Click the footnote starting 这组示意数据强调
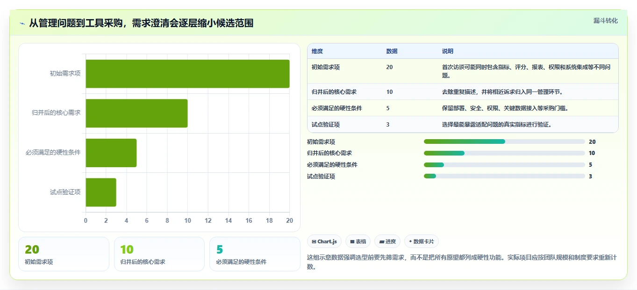 click(462, 262)
